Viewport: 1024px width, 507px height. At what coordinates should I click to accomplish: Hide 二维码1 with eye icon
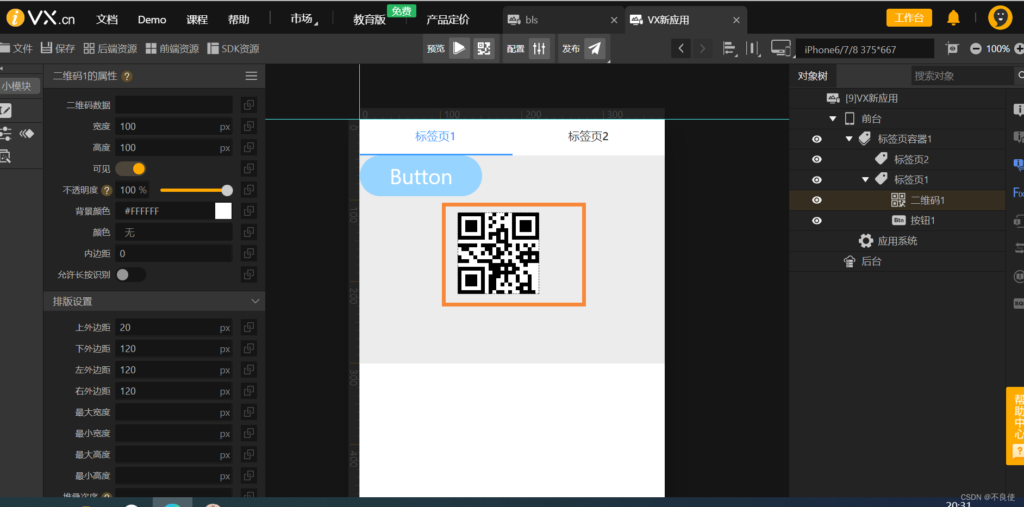pyautogui.click(x=816, y=201)
